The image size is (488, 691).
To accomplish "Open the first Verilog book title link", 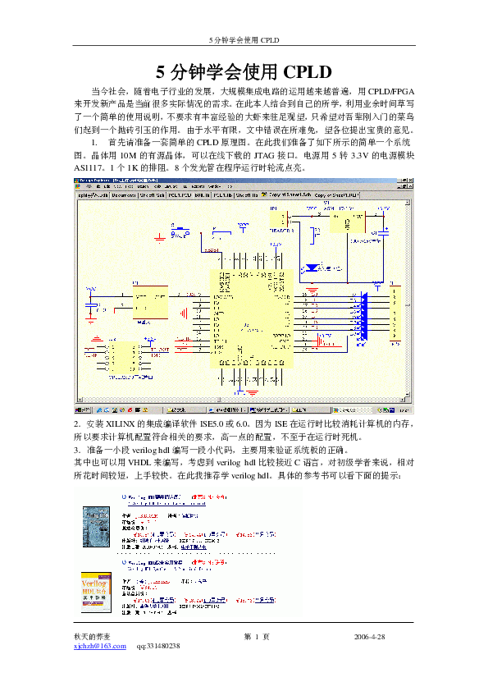I will tap(154, 497).
